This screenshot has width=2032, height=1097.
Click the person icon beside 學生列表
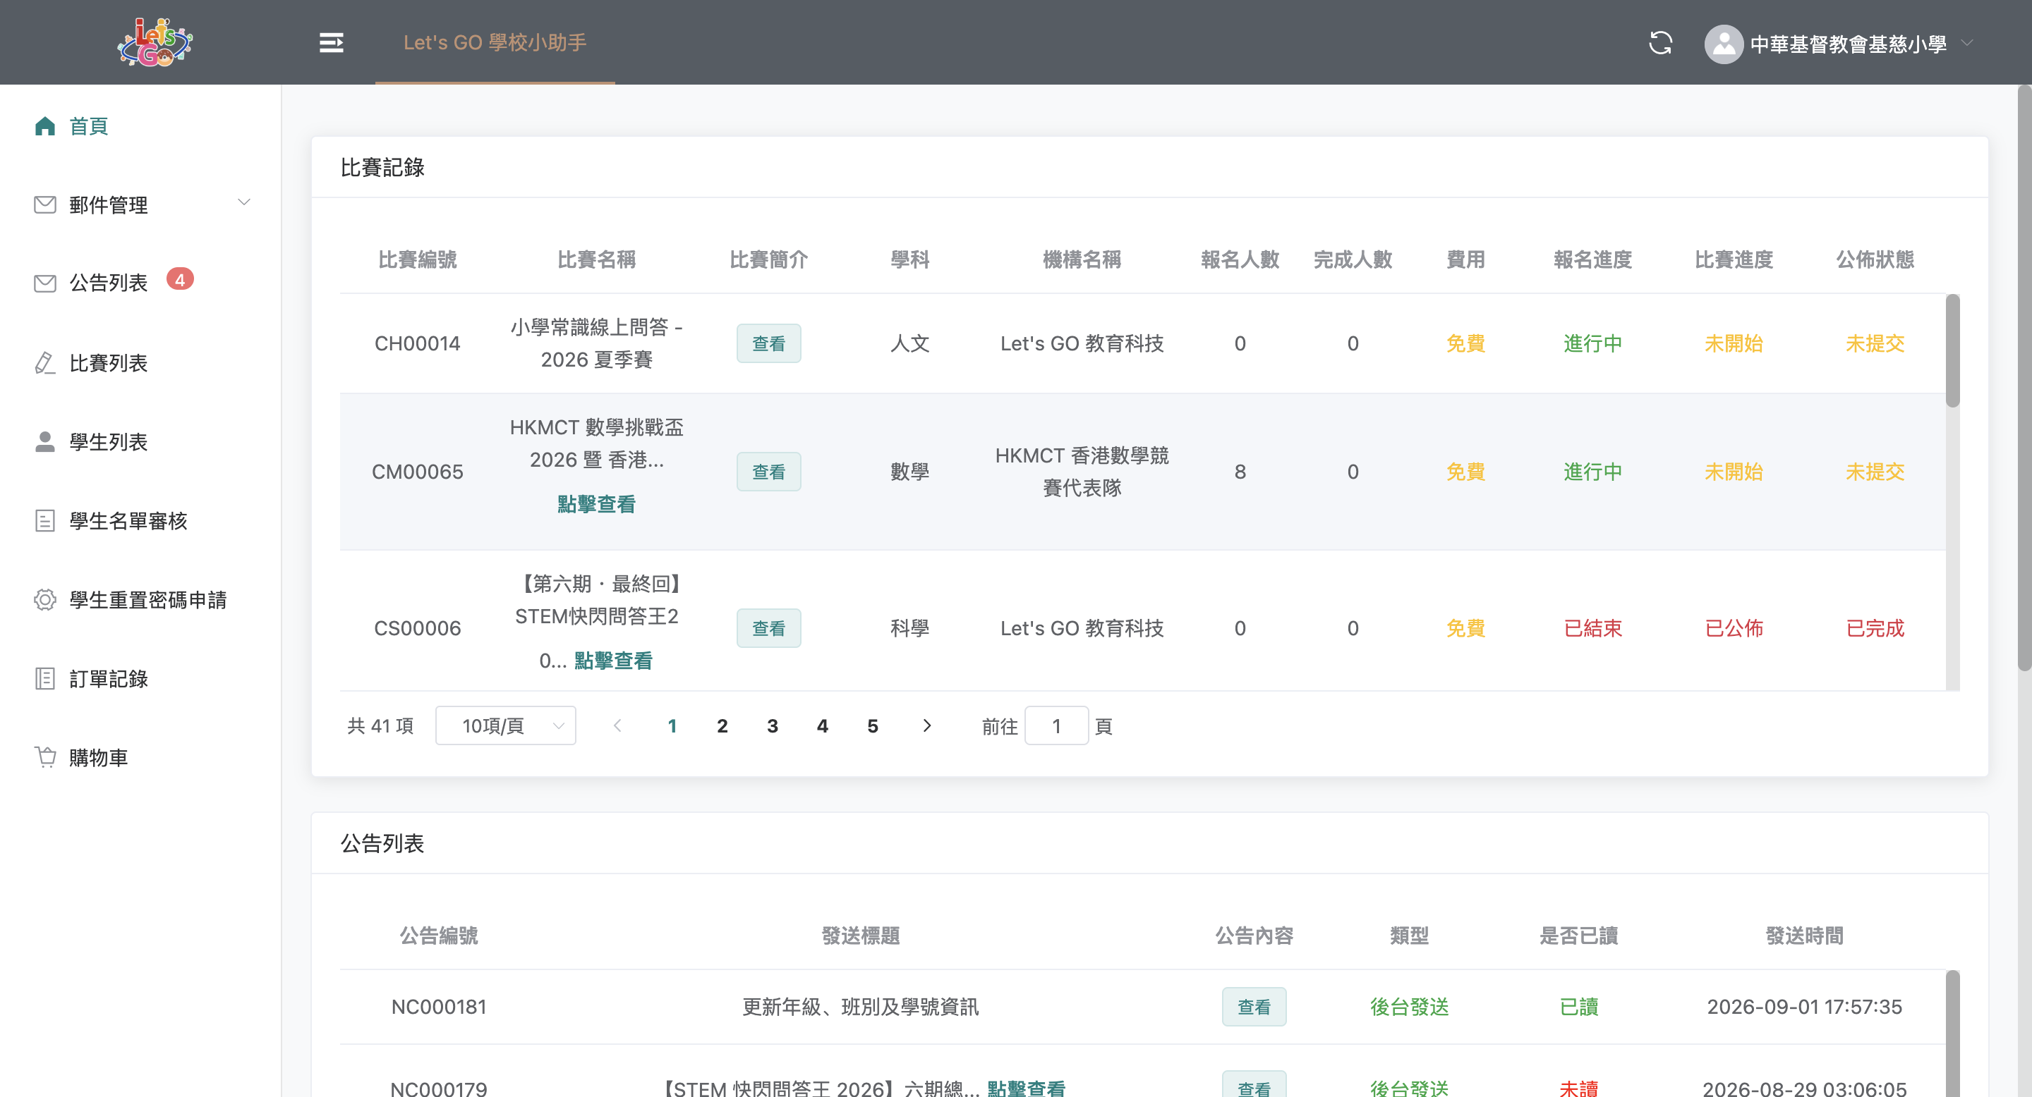click(x=45, y=441)
